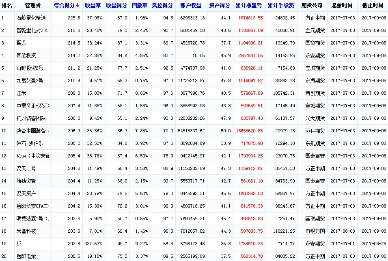Select manager 装备中国装备世
The width and height of the screenshot is (388, 261).
[x=33, y=131]
